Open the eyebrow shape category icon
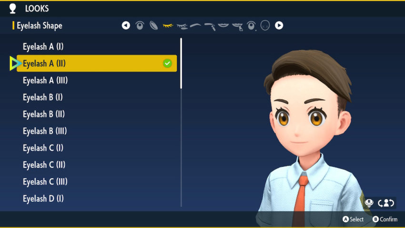 tap(195, 25)
